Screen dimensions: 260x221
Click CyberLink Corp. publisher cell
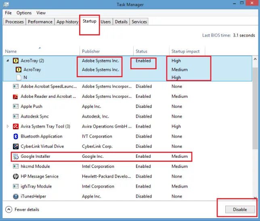coord(97,146)
